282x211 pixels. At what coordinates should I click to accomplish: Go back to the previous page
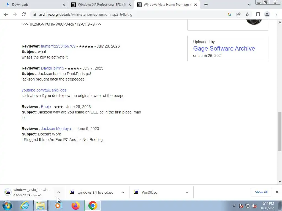coord(6,14)
